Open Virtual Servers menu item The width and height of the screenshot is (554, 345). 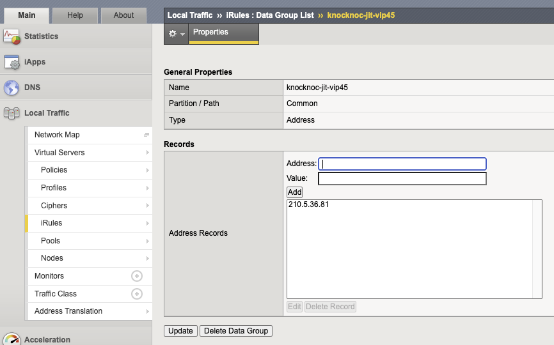90,153
